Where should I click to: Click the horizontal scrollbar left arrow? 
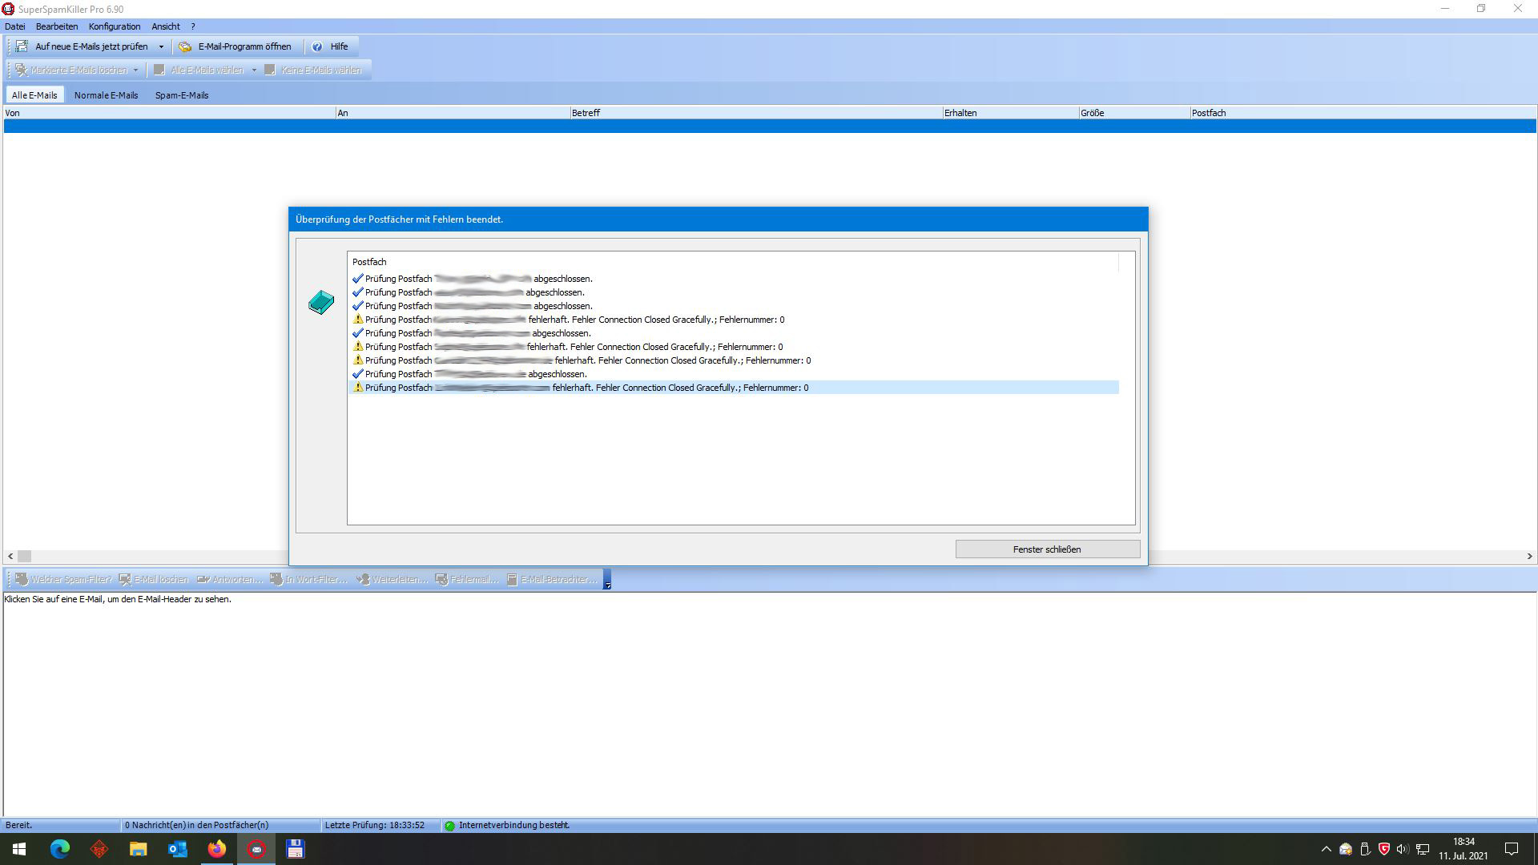pyautogui.click(x=10, y=556)
